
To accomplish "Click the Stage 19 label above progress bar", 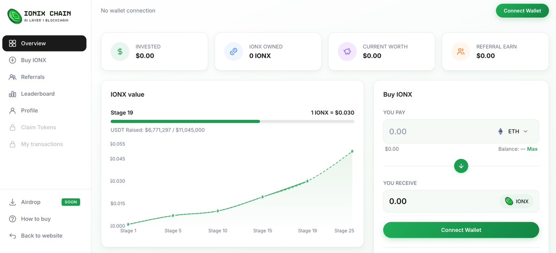I will pyautogui.click(x=122, y=112).
